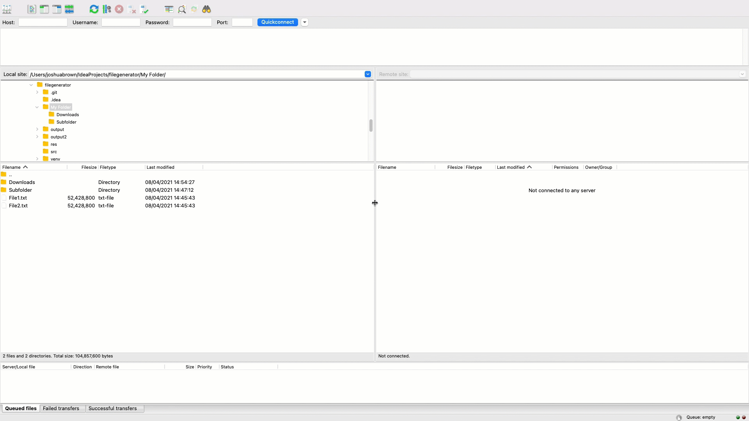Sort local list by Filesize header
The image size is (749, 421).
tap(82, 167)
